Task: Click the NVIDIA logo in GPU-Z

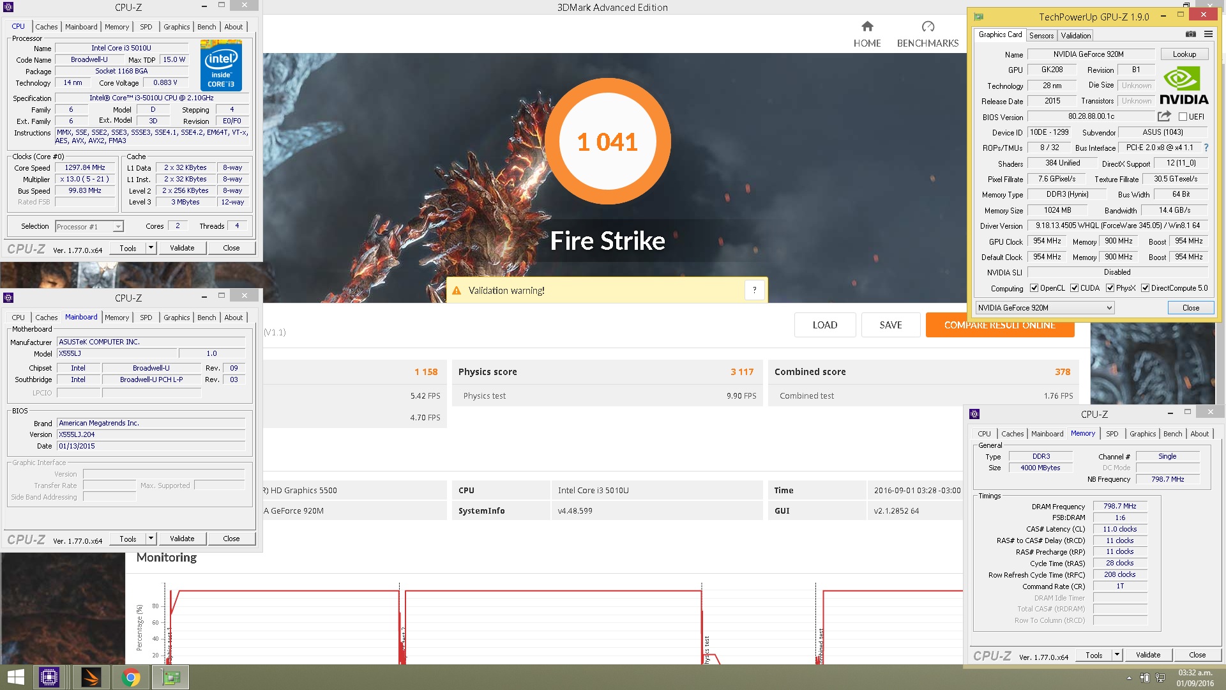Action: (x=1183, y=86)
